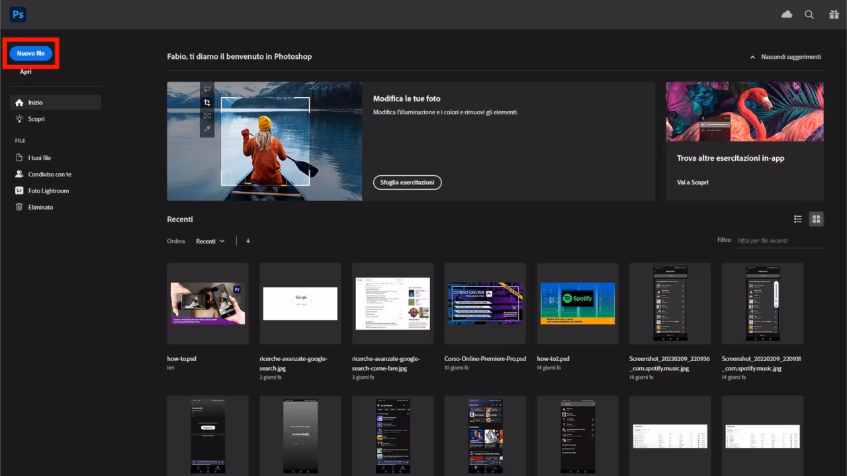Select the Lasso tool icon

[207, 89]
